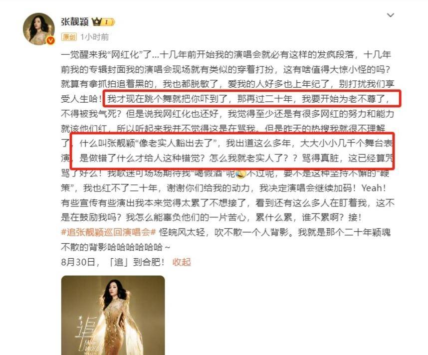This screenshot has height=355, width=428.
Task: Click the orange verified V badge
Action: pyautogui.click(x=51, y=41)
